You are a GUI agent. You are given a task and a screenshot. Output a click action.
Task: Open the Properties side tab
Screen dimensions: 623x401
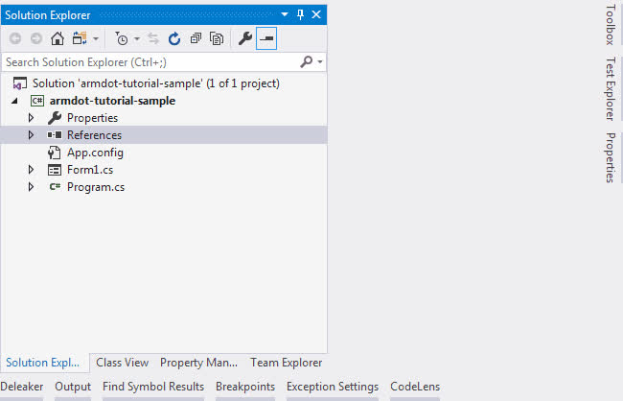(x=611, y=157)
